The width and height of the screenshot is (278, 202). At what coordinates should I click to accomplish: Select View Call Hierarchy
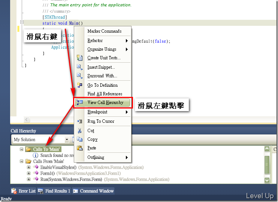tap(103, 103)
